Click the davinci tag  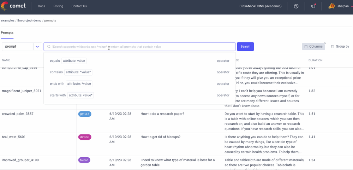point(85,137)
